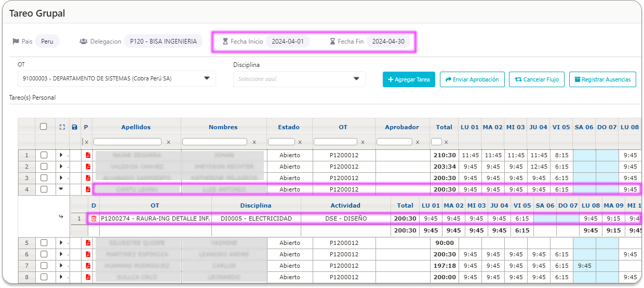Click the Cancelar Flujo button
The image size is (644, 288).
pyautogui.click(x=536, y=79)
